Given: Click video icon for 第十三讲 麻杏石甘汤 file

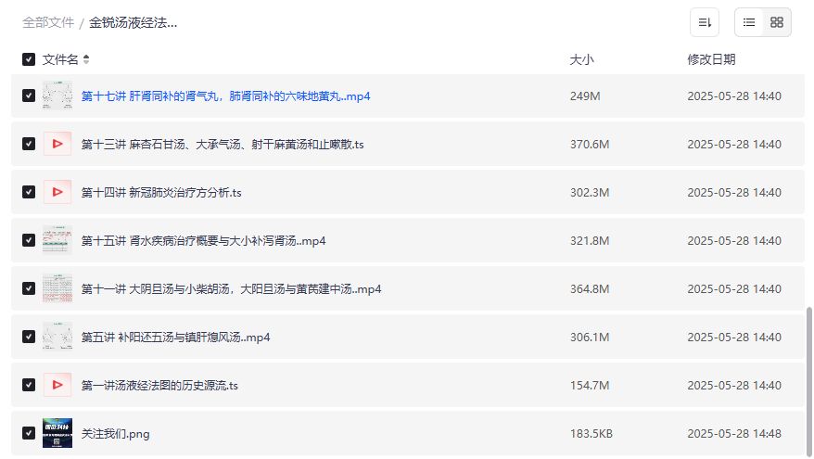Looking at the screenshot, I should click(57, 144).
